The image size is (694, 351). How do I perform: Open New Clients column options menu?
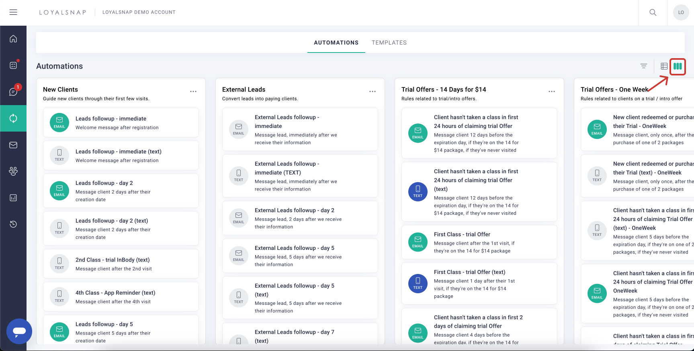pyautogui.click(x=193, y=91)
